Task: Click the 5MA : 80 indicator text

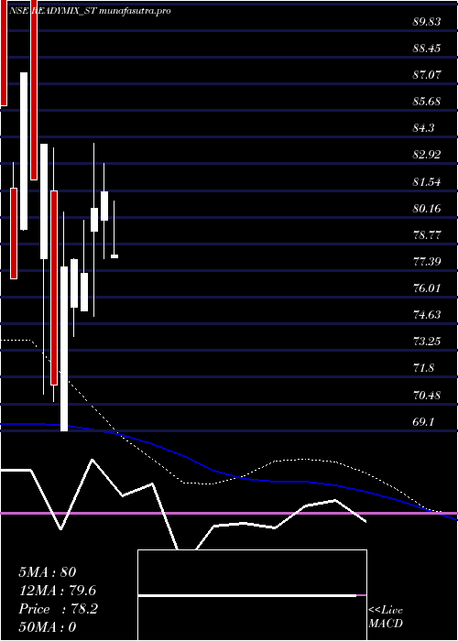Action: click(x=48, y=572)
